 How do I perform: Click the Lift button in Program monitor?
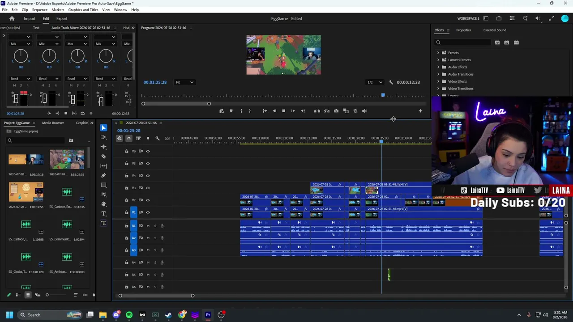coord(317,111)
